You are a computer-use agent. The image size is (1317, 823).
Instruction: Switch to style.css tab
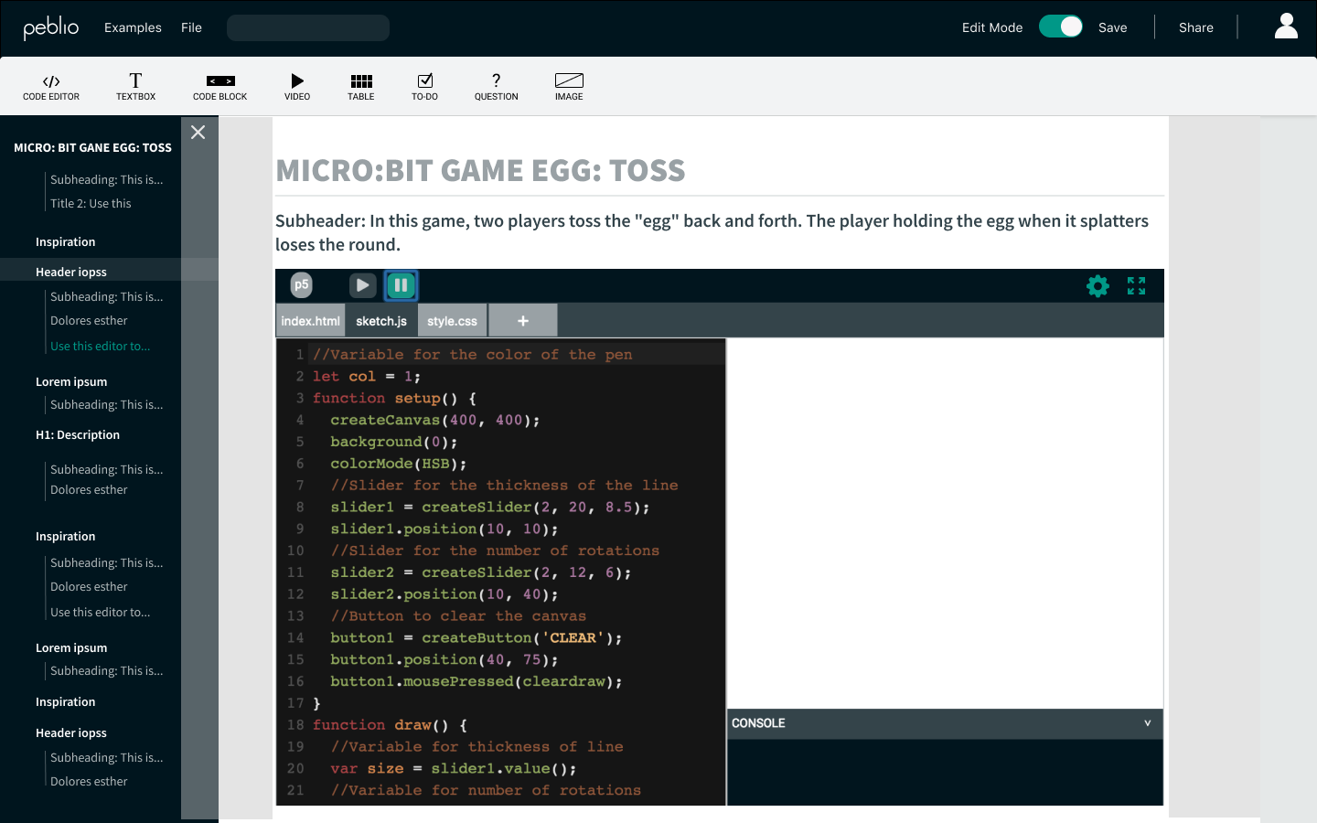click(452, 321)
